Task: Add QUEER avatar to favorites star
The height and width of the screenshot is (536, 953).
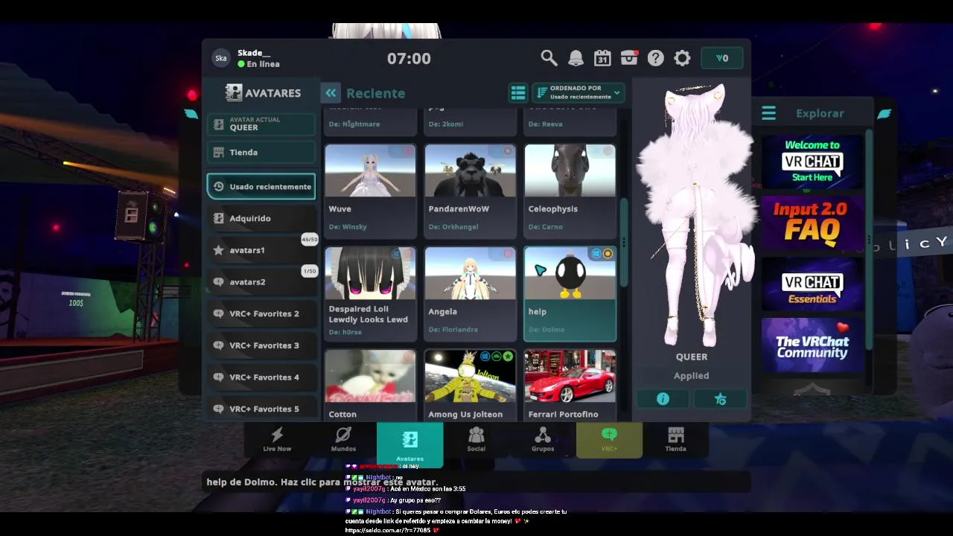Action: click(720, 399)
